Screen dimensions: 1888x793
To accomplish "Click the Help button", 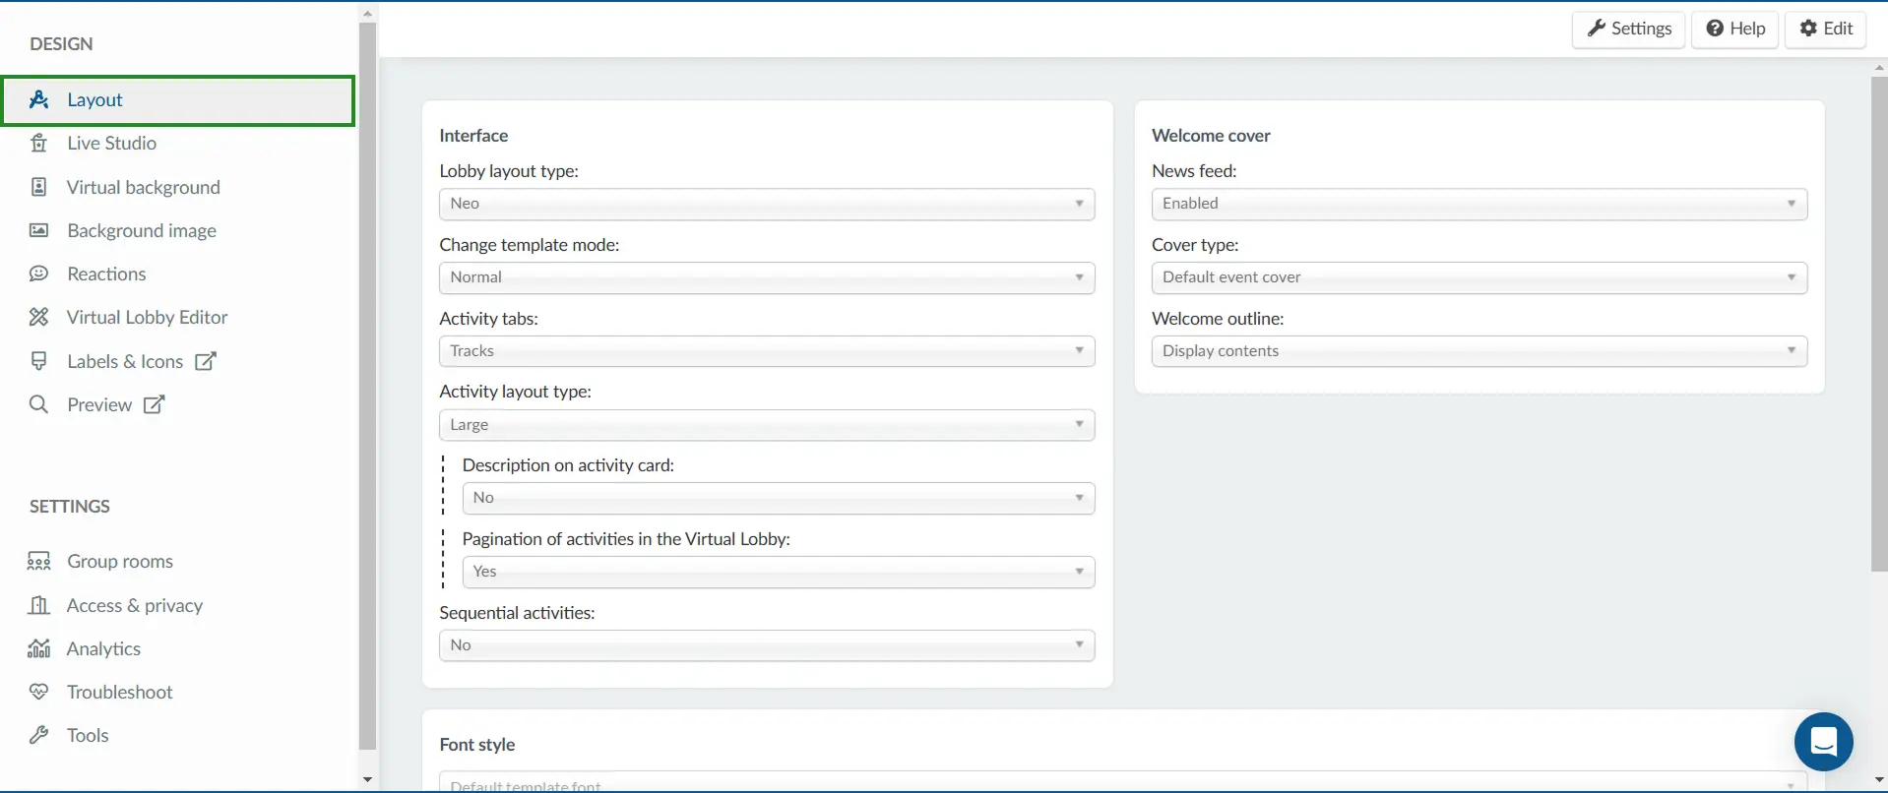I will click(1735, 29).
